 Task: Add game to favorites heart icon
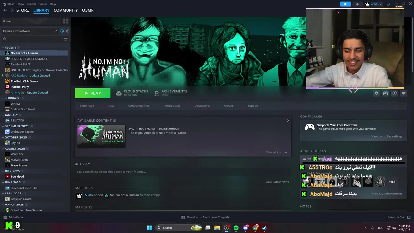(404, 93)
